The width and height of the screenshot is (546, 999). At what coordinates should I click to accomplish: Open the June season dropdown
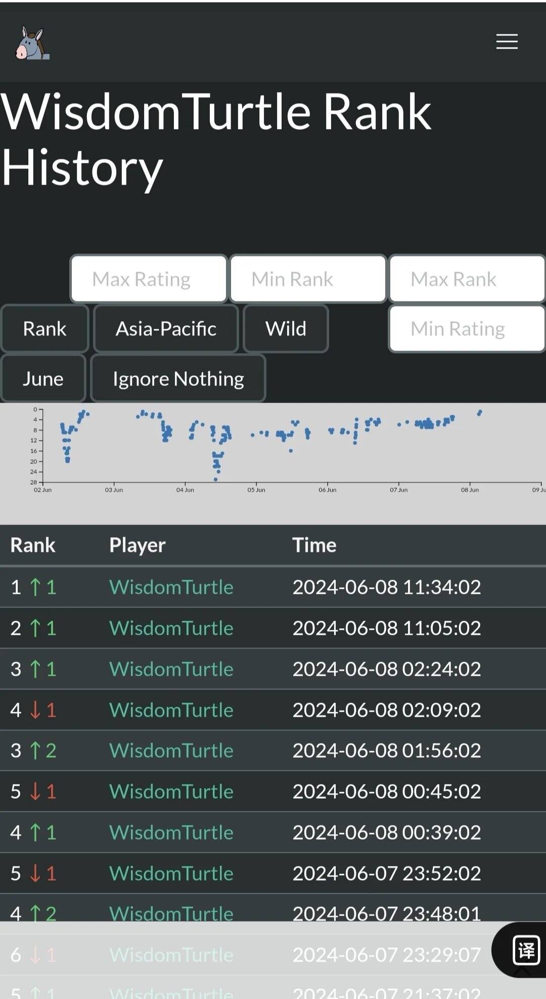[43, 379]
